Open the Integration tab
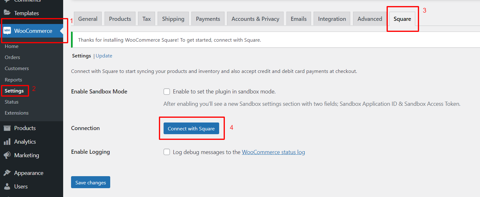 (x=332, y=19)
